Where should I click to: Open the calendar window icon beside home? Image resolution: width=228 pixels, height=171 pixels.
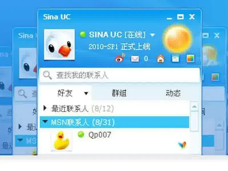(175, 59)
